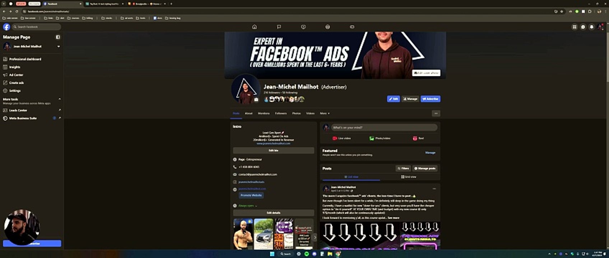Switch to the Grid view tab
Screen dimensions: 609x258
point(409,177)
